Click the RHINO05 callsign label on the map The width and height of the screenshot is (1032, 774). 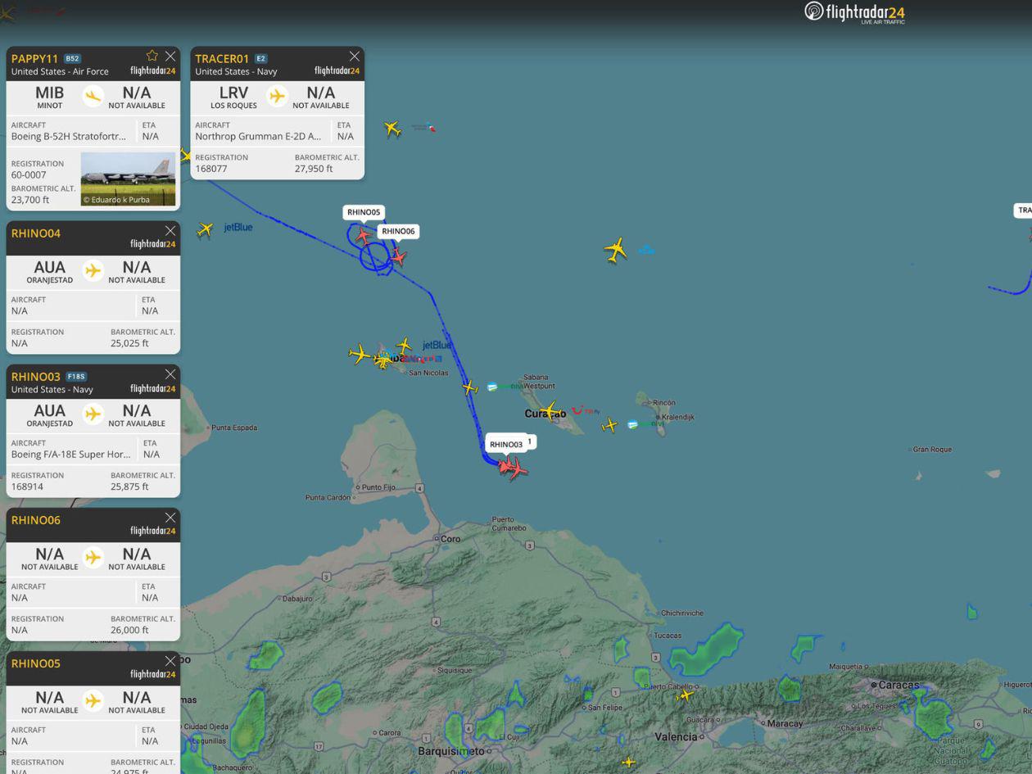coord(363,212)
